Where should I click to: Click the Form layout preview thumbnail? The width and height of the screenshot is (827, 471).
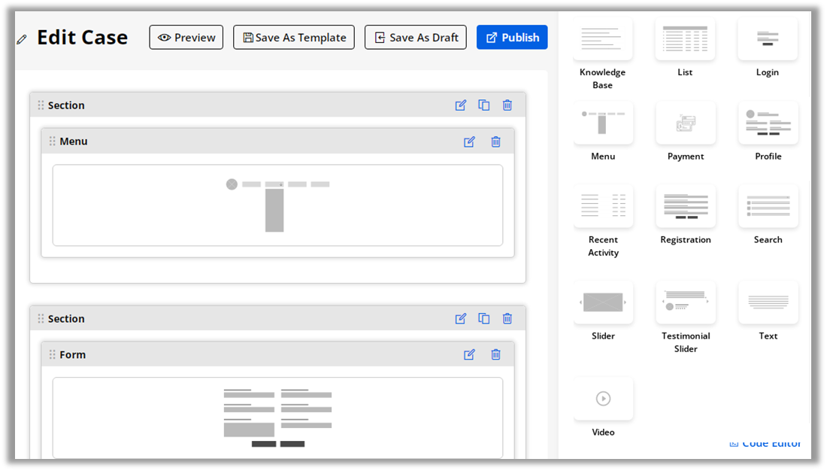pyautogui.click(x=277, y=418)
